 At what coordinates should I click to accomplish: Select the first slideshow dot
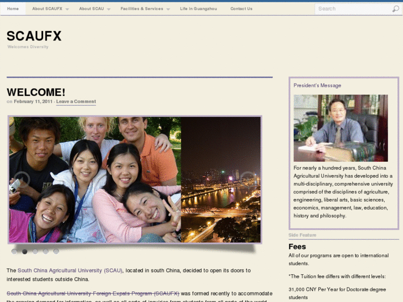click(14, 252)
